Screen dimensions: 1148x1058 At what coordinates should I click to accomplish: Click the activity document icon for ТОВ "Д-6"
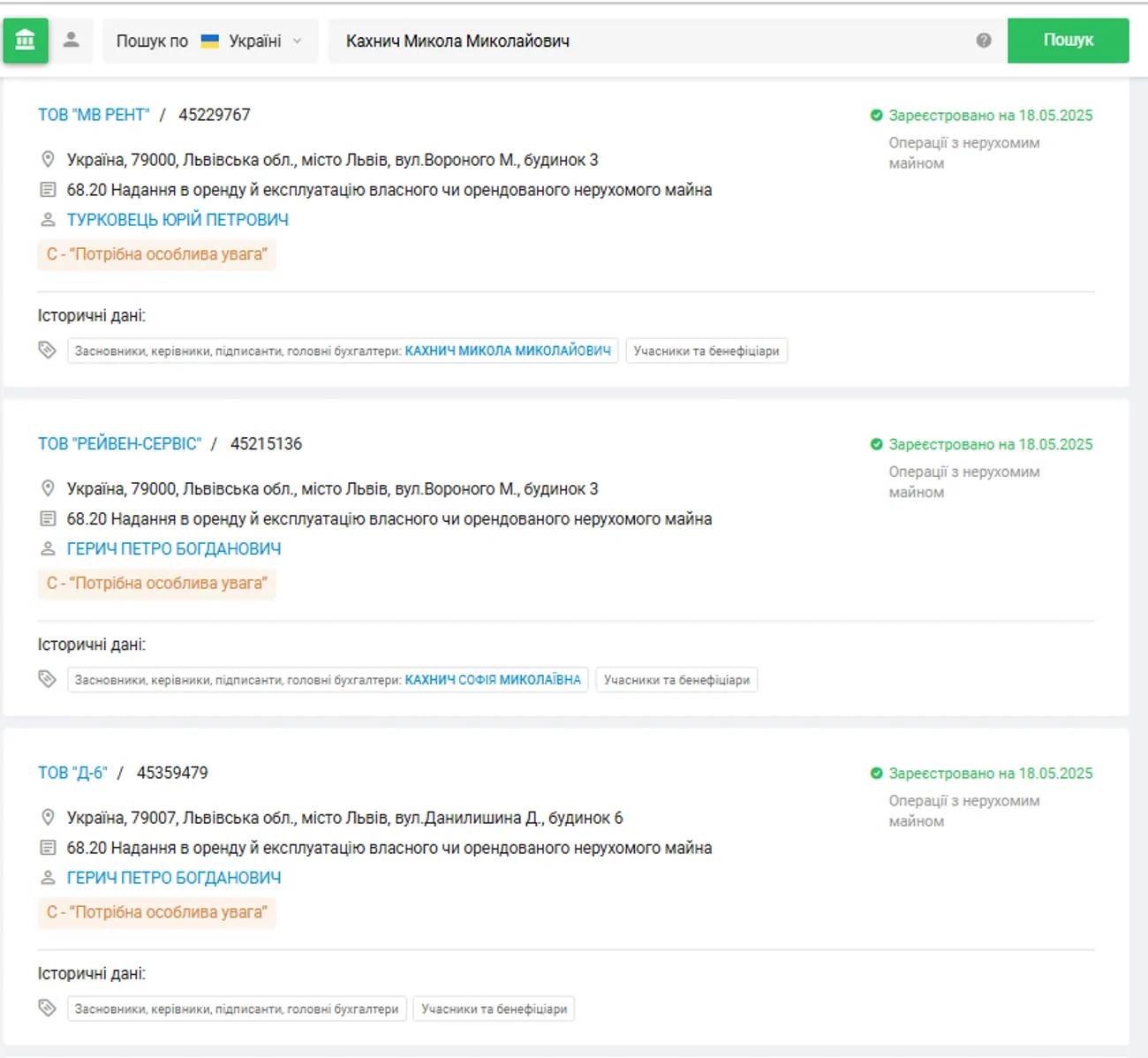[x=48, y=849]
